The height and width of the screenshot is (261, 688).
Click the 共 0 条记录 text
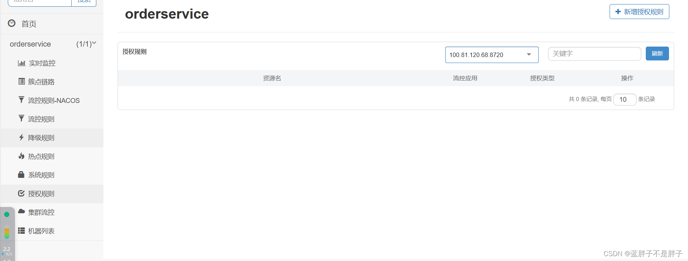pyautogui.click(x=583, y=99)
